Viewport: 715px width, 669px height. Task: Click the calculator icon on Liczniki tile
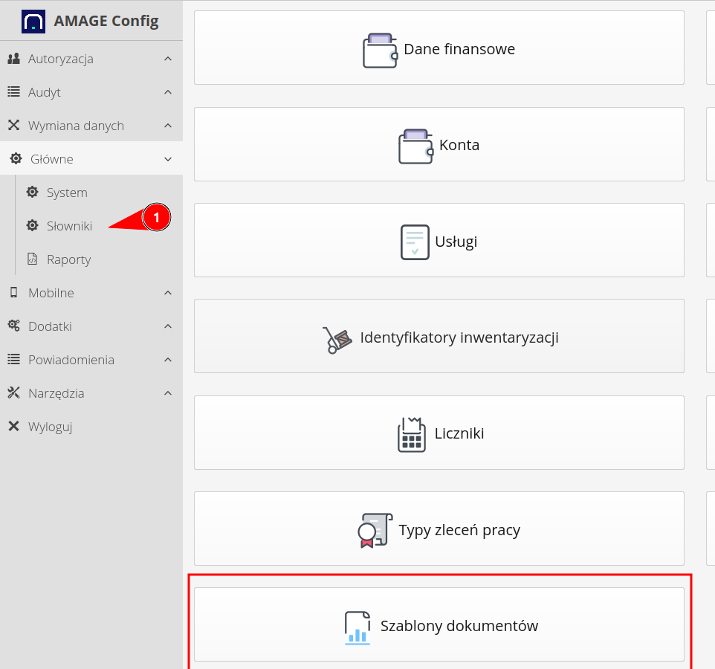(412, 434)
